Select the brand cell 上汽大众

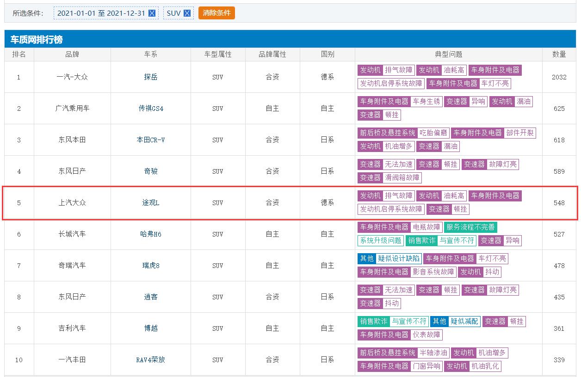pos(72,203)
